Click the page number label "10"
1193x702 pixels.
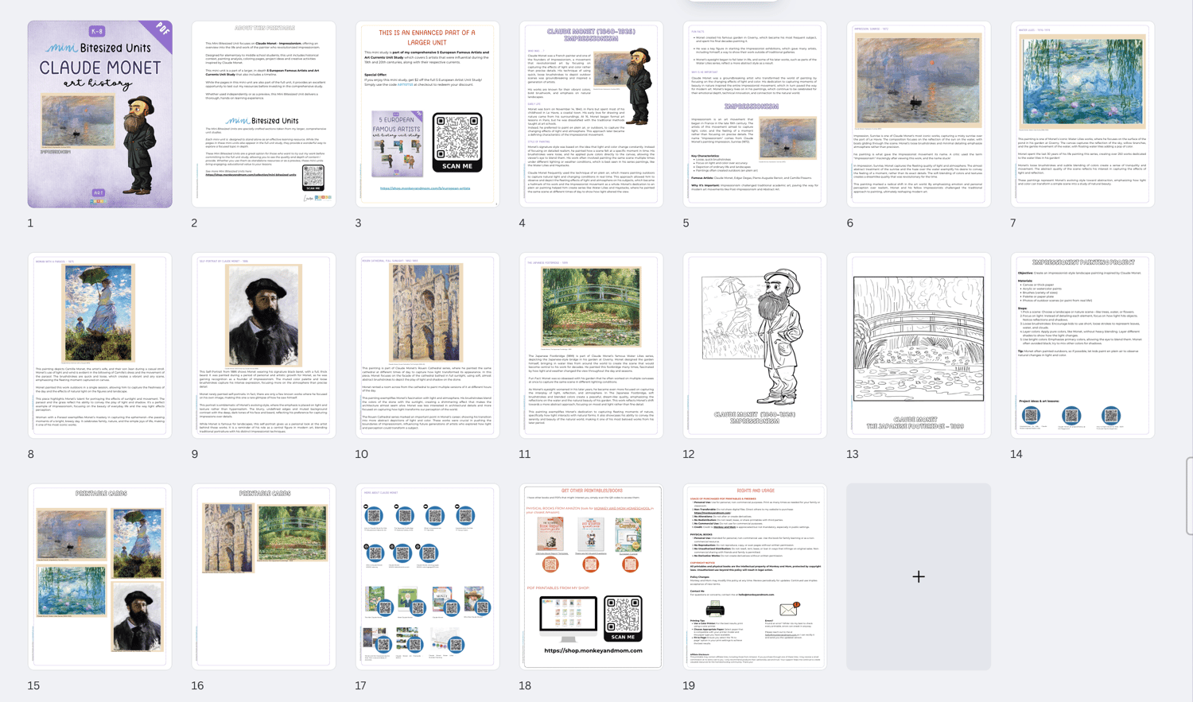pyautogui.click(x=362, y=455)
